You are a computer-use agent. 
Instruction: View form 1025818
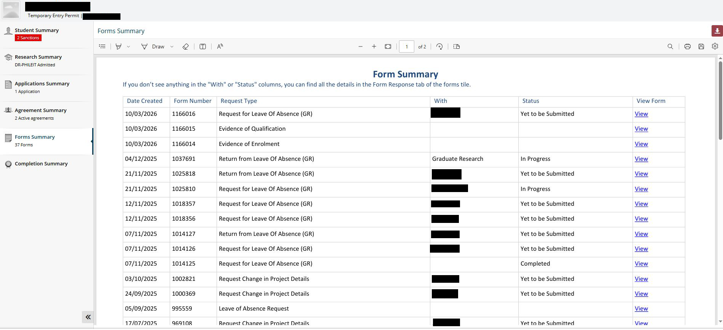[x=641, y=174]
